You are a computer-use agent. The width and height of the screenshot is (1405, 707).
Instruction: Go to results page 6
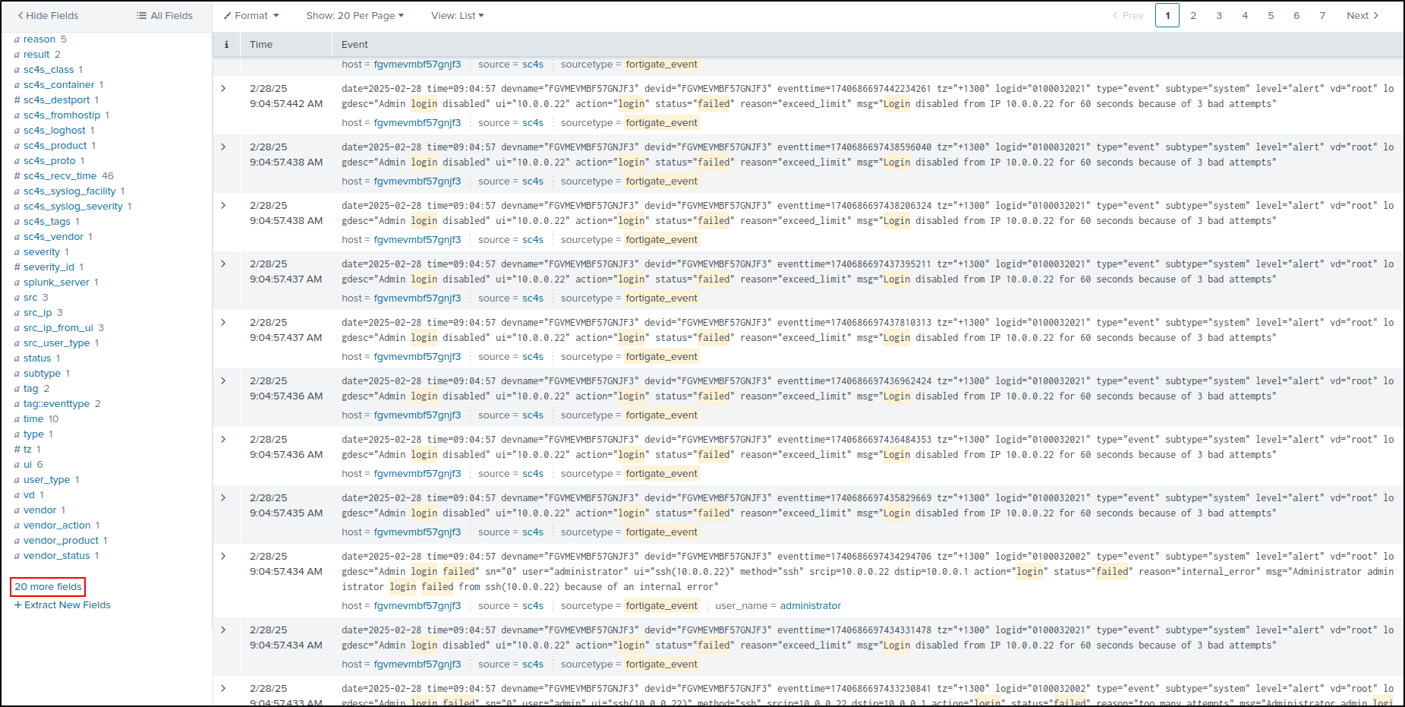point(1296,15)
